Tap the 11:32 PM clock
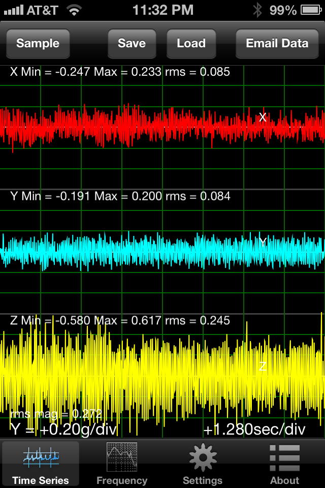 162,10
